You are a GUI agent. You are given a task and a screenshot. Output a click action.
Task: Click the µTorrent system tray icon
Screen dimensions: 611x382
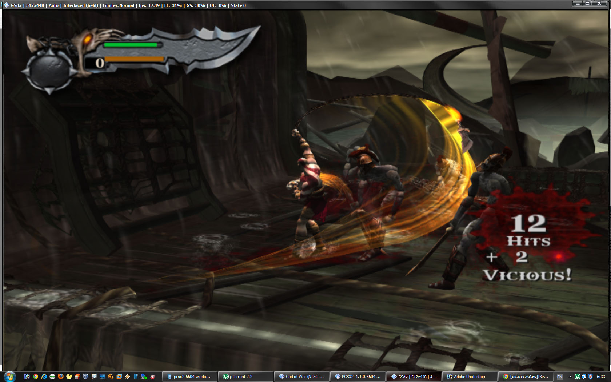click(x=577, y=377)
